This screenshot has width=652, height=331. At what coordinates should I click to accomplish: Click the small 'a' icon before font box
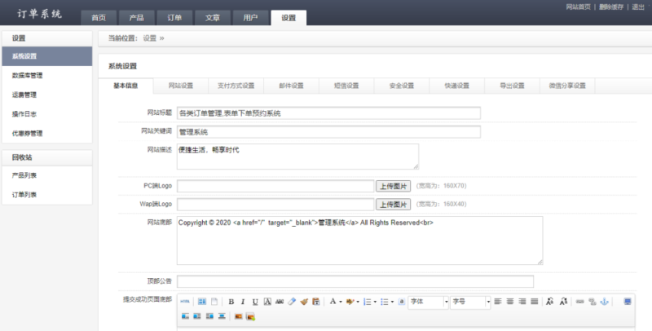(401, 302)
